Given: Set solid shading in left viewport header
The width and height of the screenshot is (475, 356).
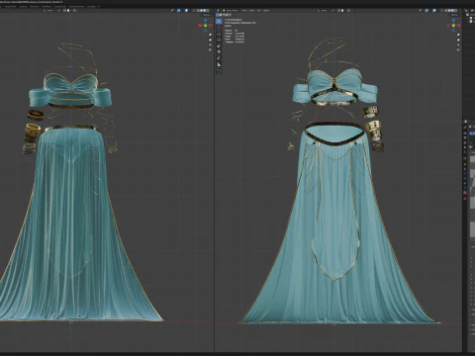Looking at the screenshot, I should click(201, 10).
